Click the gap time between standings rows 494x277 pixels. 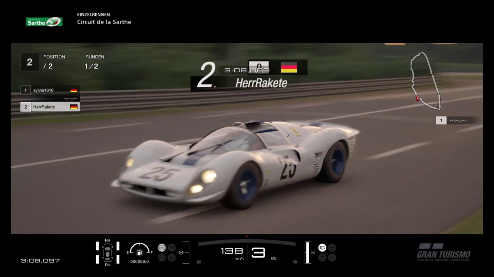coord(71,99)
